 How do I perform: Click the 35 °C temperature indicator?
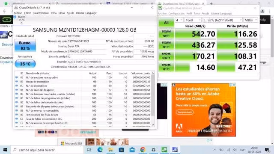click(25, 64)
